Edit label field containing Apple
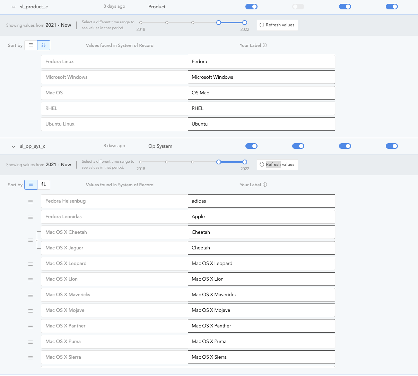 (x=261, y=216)
